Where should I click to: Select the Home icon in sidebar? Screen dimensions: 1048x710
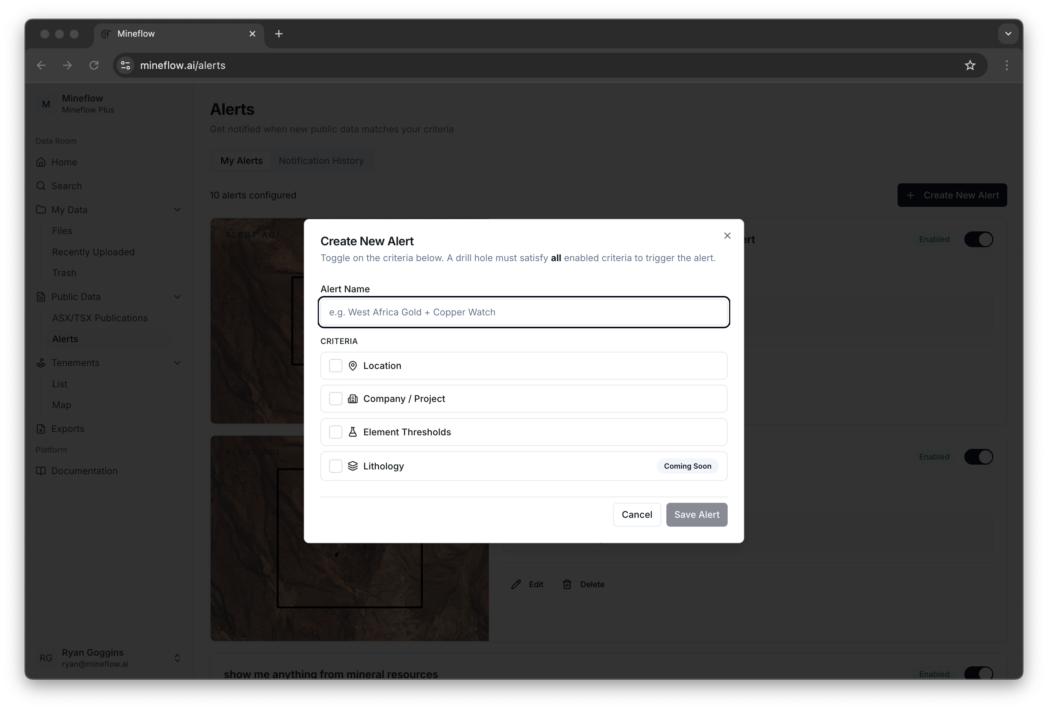click(41, 162)
